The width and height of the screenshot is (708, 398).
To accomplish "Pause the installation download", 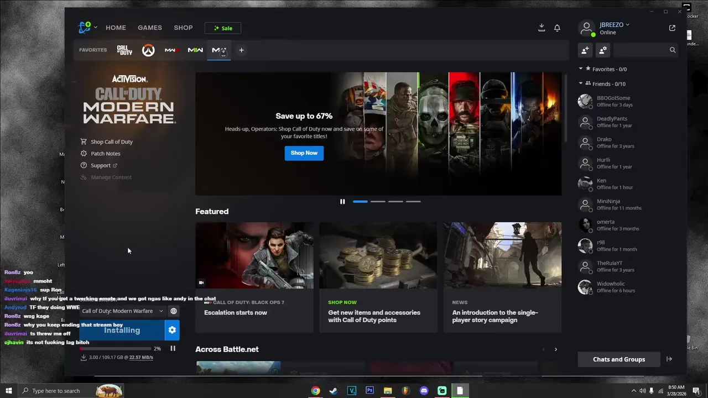I will coord(173,348).
